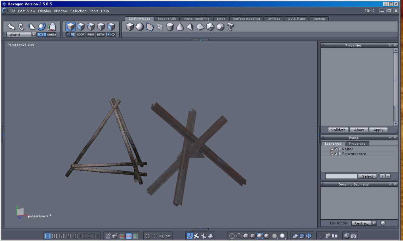
Task: Click the Apply button
Action: click(x=378, y=130)
